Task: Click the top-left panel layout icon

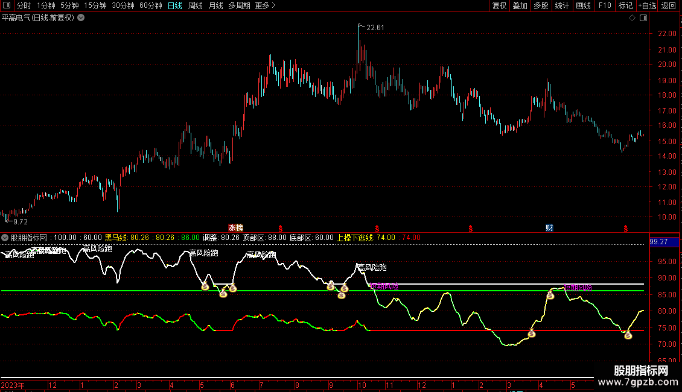Action: tap(7, 5)
